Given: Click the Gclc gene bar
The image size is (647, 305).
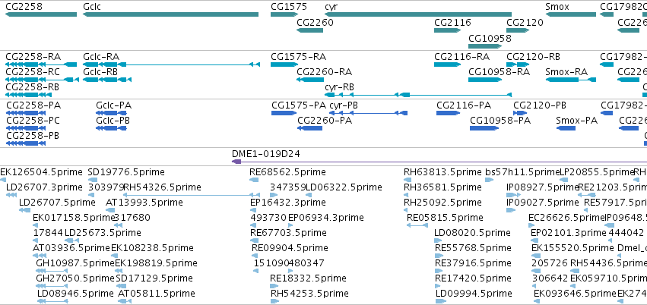Looking at the screenshot, I should (x=170, y=14).
